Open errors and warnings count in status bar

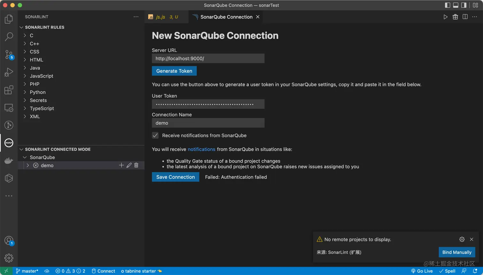click(x=70, y=271)
